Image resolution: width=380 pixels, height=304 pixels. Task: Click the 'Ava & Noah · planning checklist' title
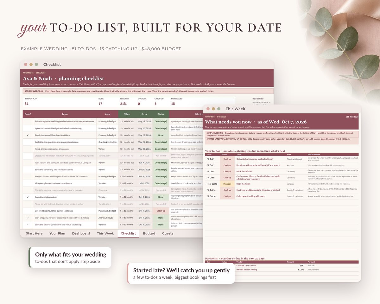63,79
